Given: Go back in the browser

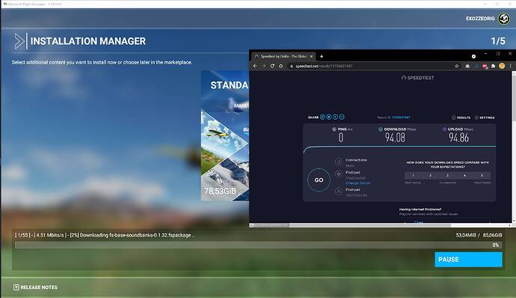Looking at the screenshot, I should point(255,66).
